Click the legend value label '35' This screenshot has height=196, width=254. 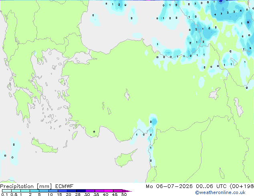click(x=96, y=194)
